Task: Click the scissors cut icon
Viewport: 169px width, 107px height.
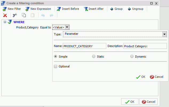Action: [x=15, y=16]
